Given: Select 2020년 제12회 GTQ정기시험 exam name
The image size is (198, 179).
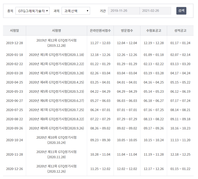Looking at the screenshot, I should pyautogui.click(x=56, y=169).
